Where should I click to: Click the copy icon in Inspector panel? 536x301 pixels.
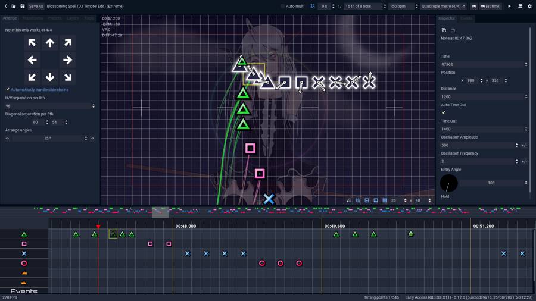(444, 30)
